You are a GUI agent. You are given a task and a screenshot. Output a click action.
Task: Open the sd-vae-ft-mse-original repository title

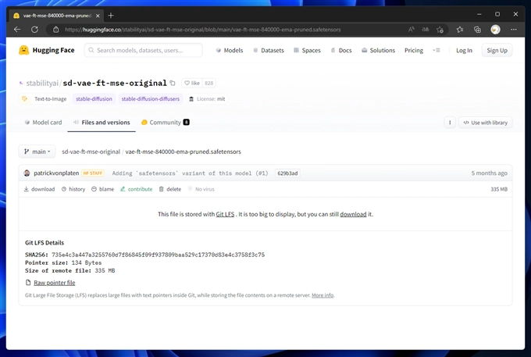pos(115,83)
